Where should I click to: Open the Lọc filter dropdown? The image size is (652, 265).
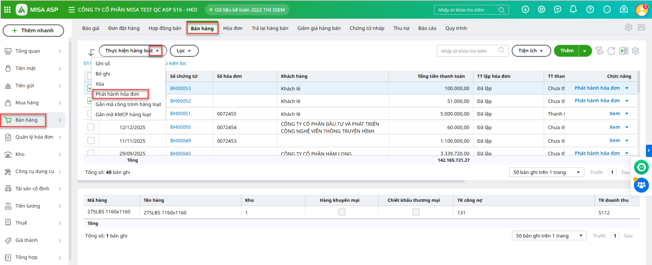pos(184,51)
